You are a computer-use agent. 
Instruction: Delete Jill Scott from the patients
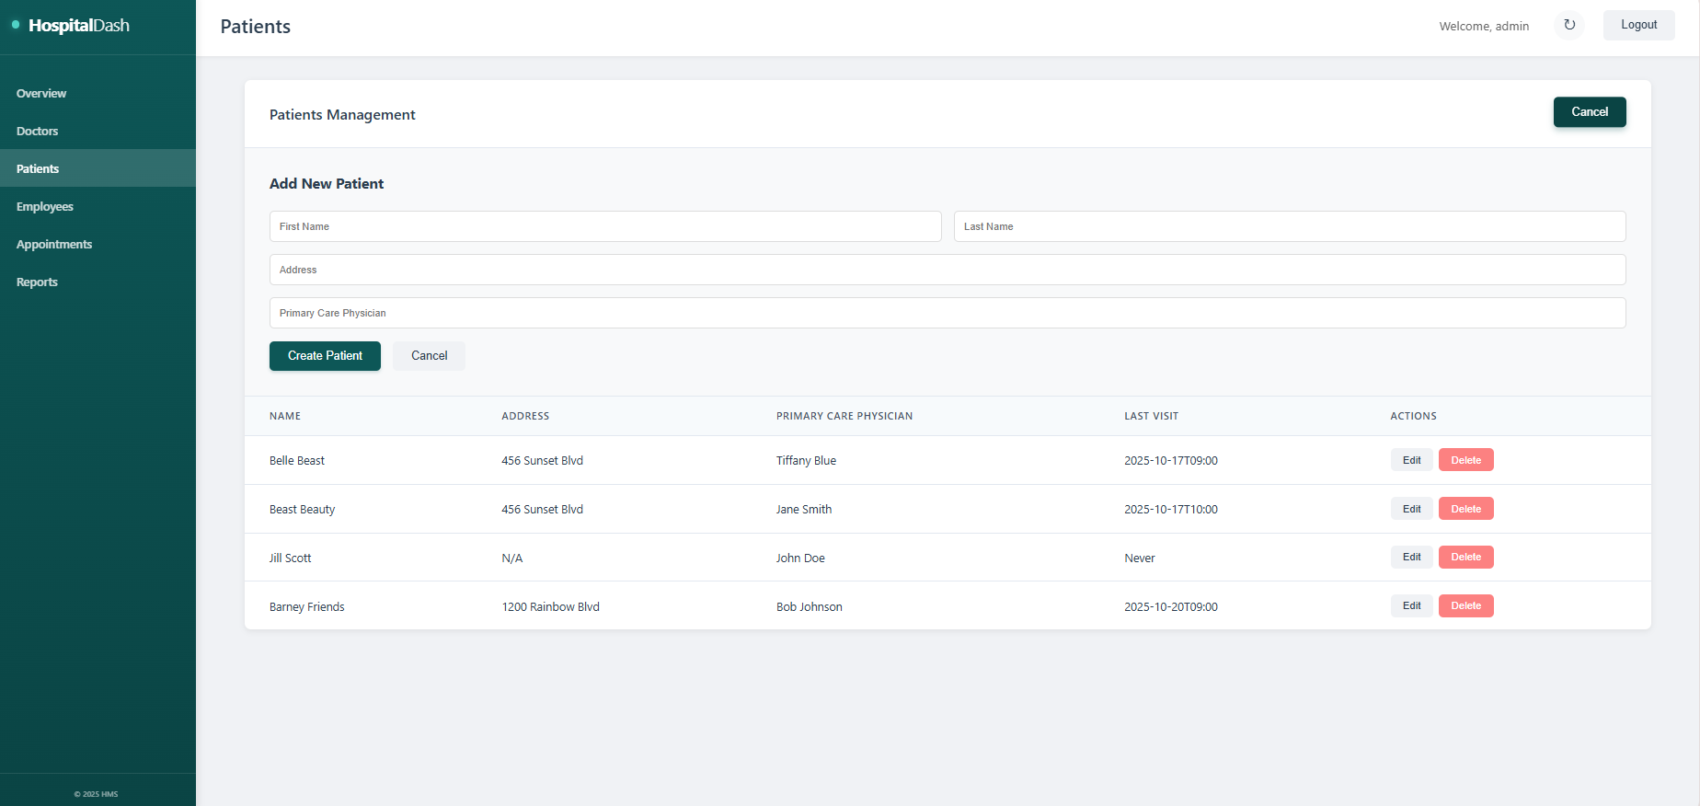(1465, 557)
